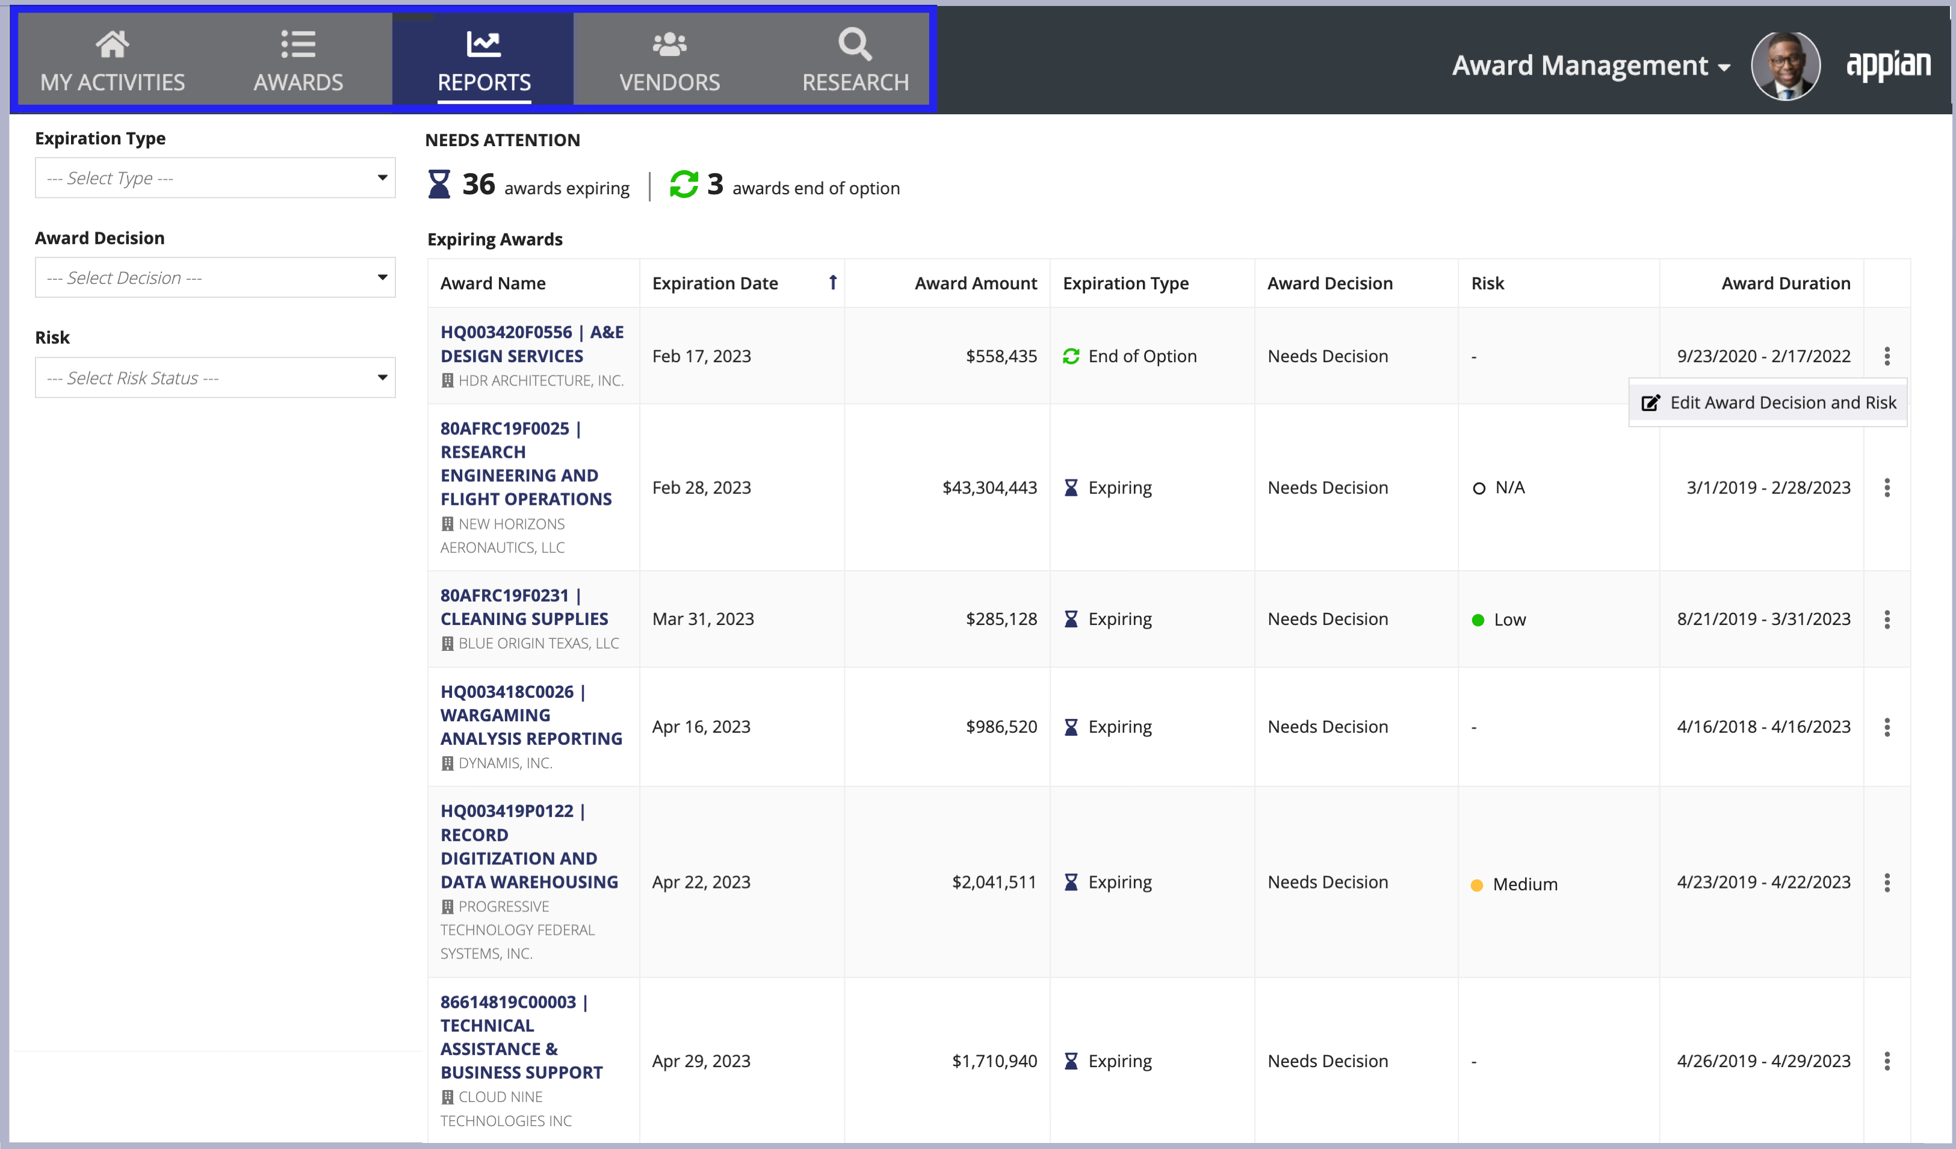Go to the Vendors tab
Image resolution: width=1956 pixels, height=1149 pixels.
(x=669, y=60)
